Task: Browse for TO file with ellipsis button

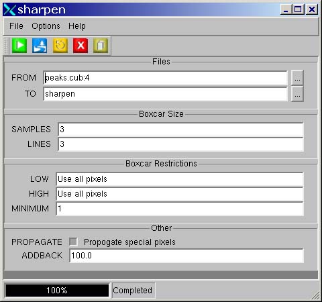Action: 297,94
